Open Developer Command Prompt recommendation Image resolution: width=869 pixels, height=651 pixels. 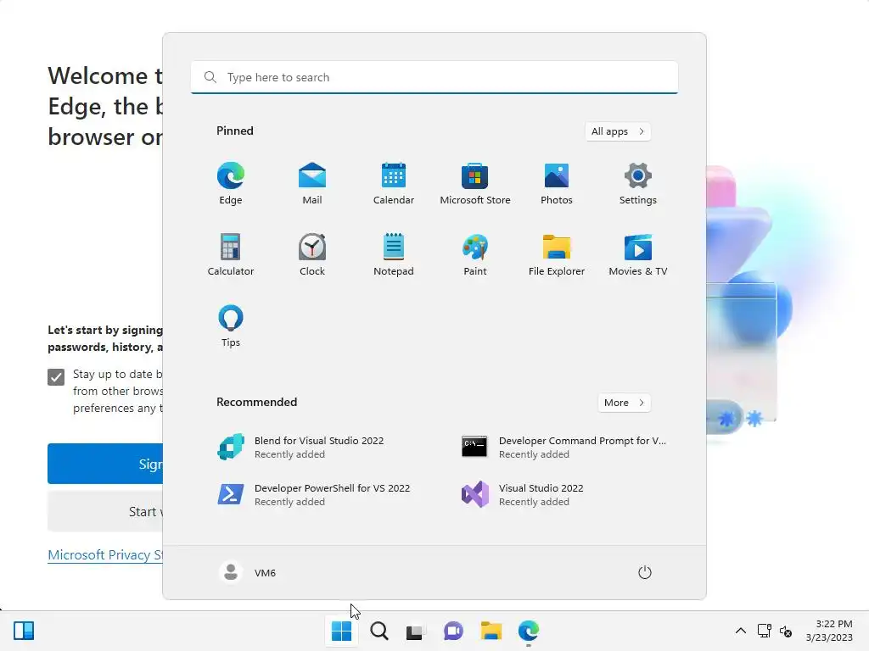tap(563, 447)
